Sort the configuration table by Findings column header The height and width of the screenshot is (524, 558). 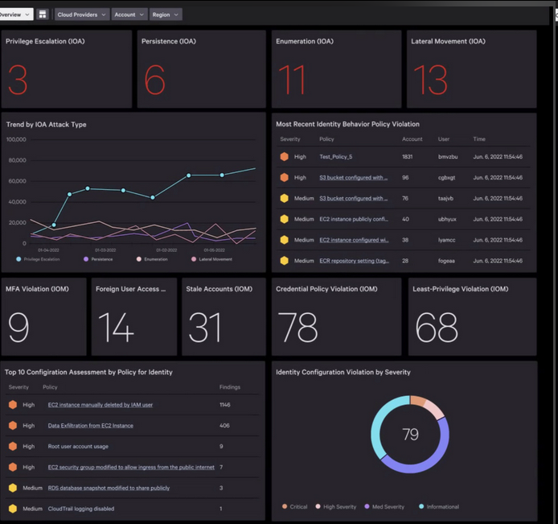(230, 387)
